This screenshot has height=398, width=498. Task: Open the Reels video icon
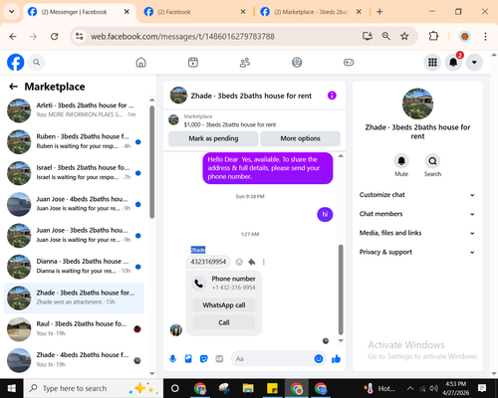pyautogui.click(x=193, y=63)
